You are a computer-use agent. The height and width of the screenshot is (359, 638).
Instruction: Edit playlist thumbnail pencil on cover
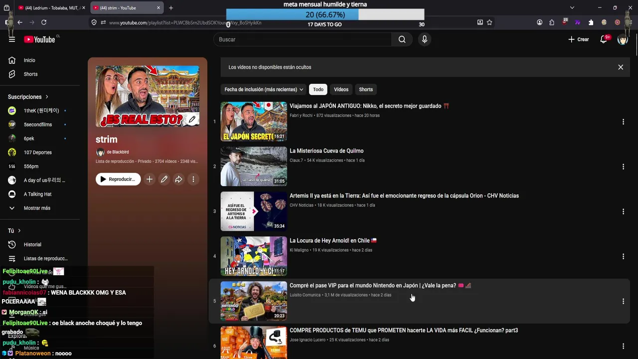(192, 119)
